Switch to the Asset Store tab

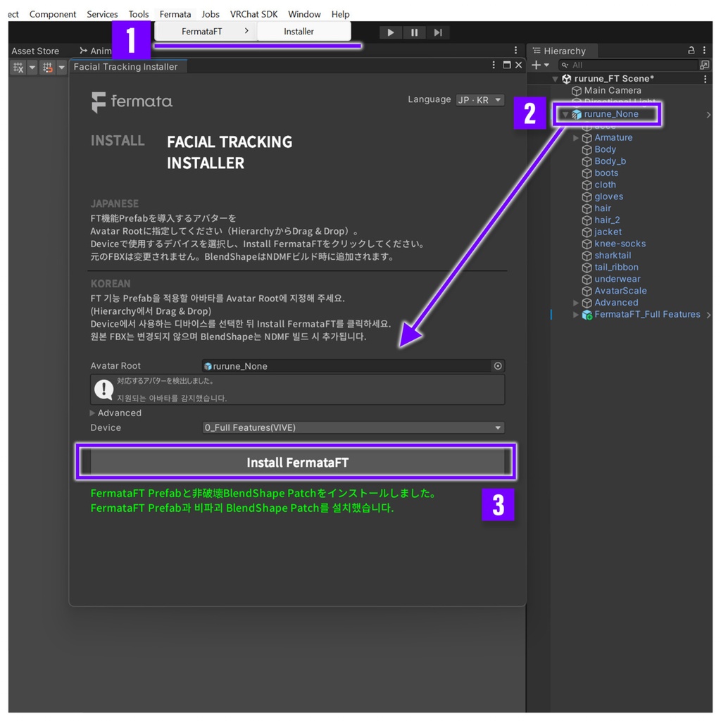point(35,51)
